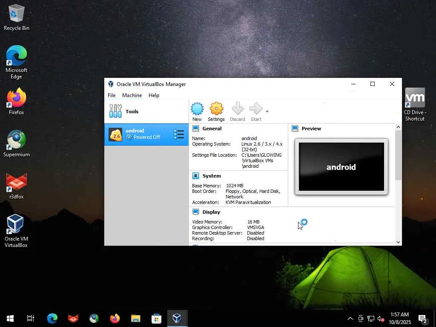
Task: Click the VirtualBox taskbar button
Action: 178,318
